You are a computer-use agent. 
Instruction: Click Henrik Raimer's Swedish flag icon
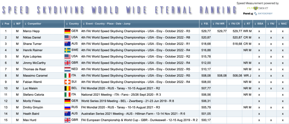[68, 50]
